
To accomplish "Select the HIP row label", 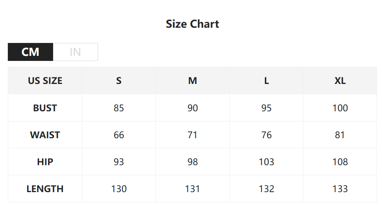I will tap(45, 162).
